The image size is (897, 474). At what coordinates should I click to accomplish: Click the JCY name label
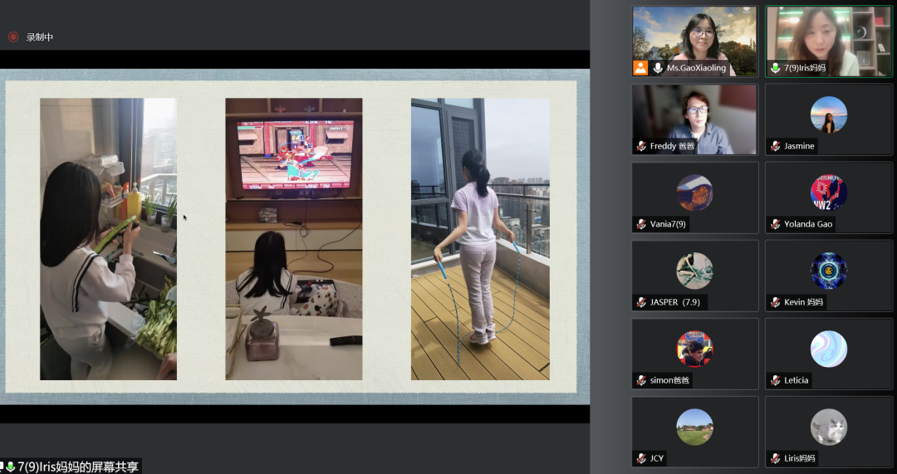657,458
